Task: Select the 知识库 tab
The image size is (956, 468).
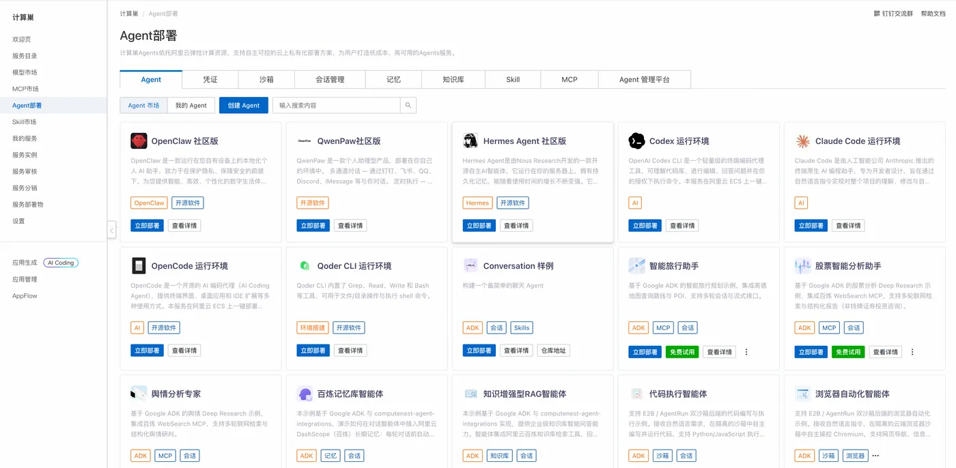Action: (453, 80)
